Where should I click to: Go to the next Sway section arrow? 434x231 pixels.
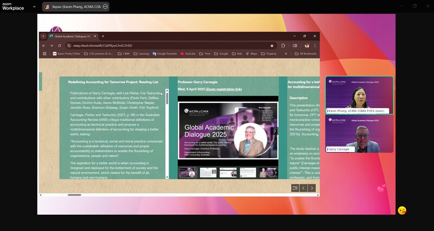312,188
